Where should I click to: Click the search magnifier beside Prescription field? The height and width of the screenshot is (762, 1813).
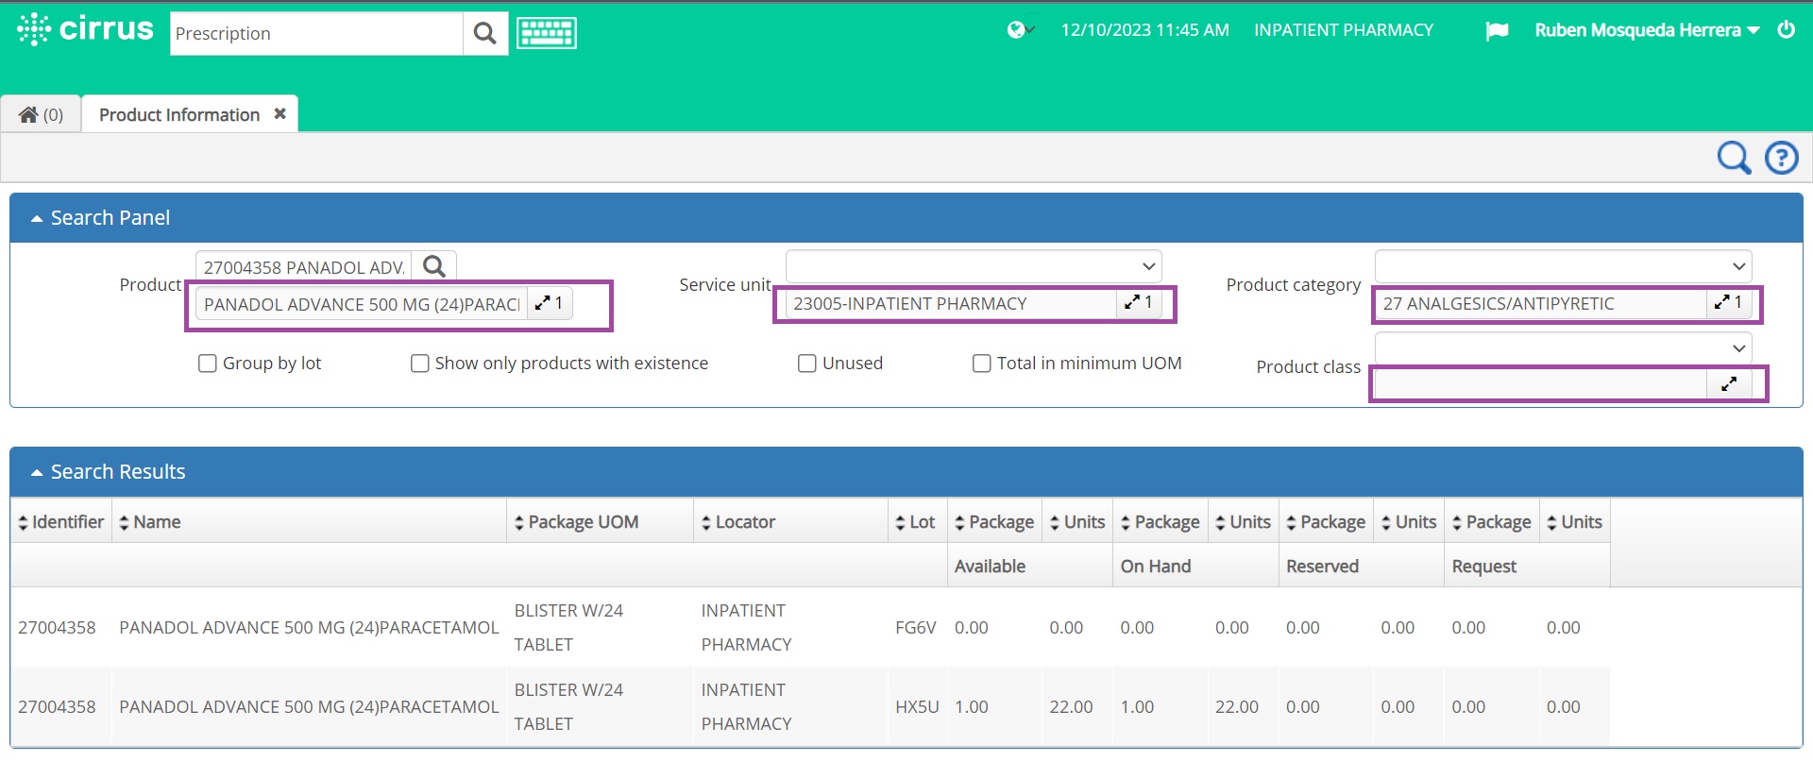(484, 34)
